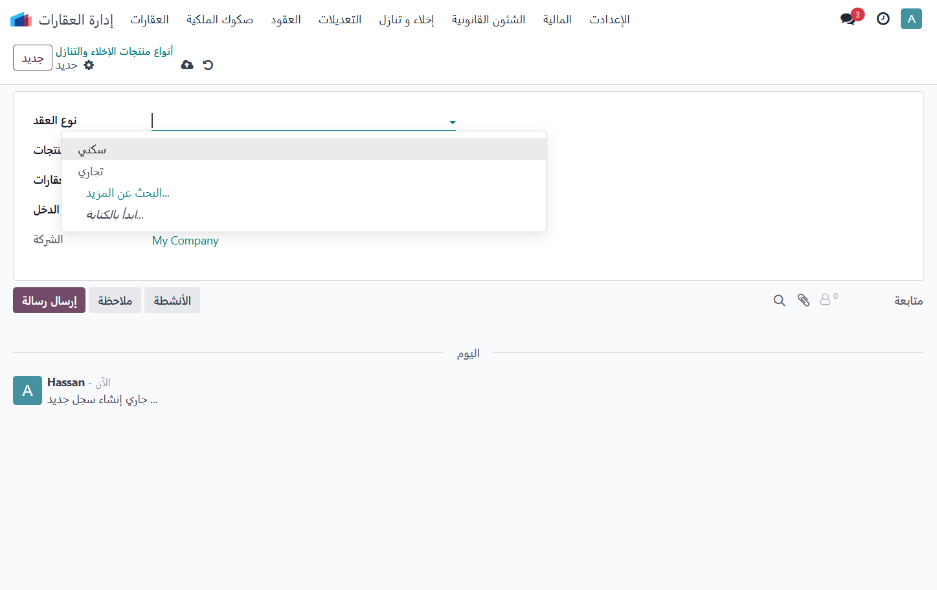Click the متابعة follow button
The width and height of the screenshot is (937, 590).
[x=909, y=300]
